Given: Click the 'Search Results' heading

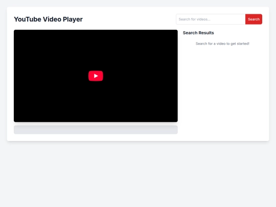Looking at the screenshot, I should coord(198,33).
